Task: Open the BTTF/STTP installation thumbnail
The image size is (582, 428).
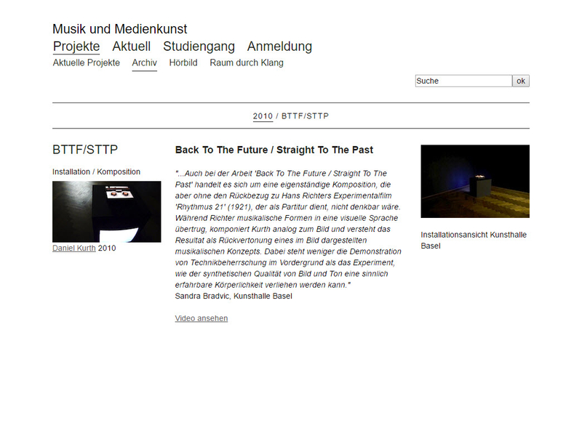Action: 106,211
